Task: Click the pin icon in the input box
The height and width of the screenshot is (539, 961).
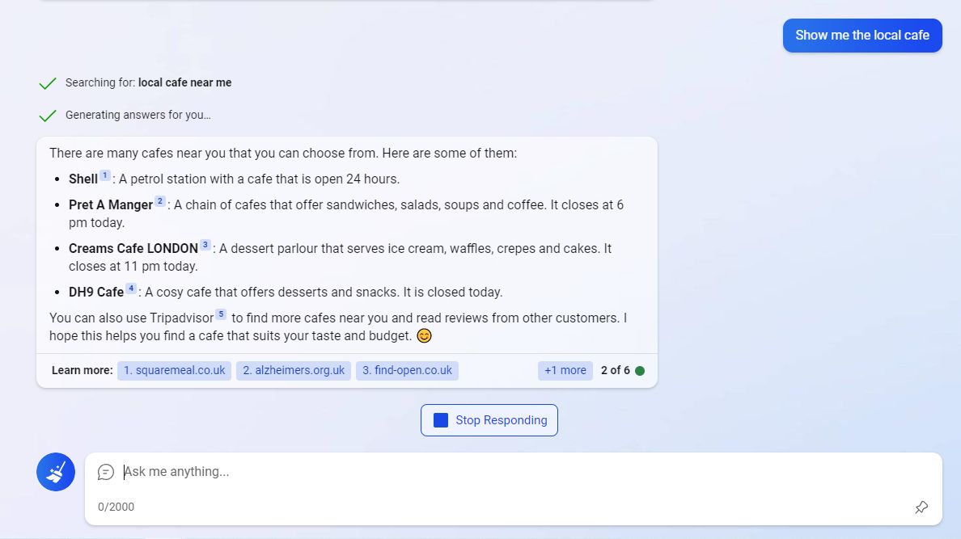Action: (x=921, y=507)
